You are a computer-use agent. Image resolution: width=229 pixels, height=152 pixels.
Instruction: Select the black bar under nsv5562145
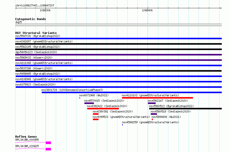118,49
